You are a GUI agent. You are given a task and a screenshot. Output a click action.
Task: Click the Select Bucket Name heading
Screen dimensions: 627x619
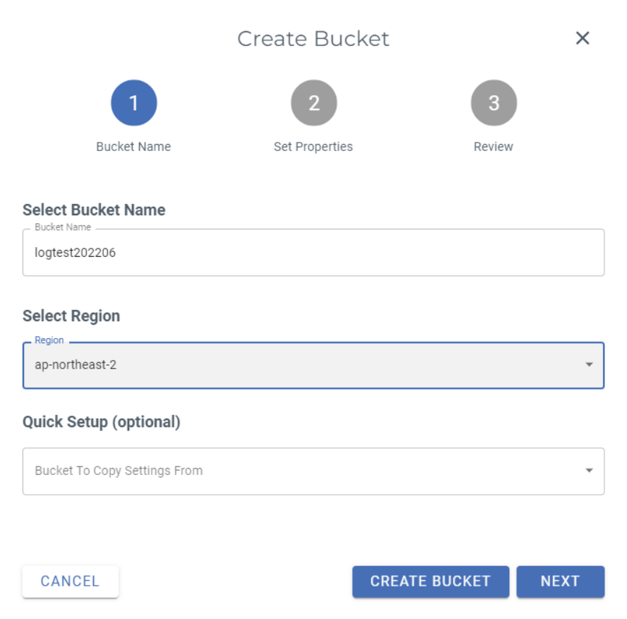point(94,210)
